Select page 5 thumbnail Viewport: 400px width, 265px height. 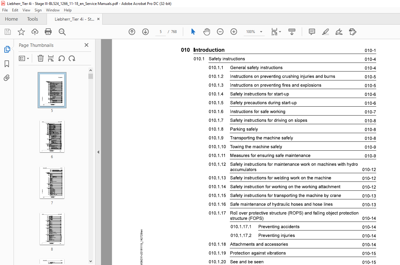(x=52, y=90)
